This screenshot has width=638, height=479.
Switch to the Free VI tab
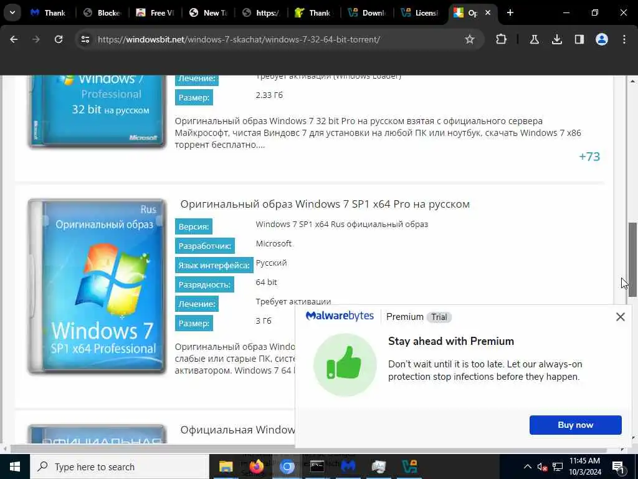pos(155,12)
